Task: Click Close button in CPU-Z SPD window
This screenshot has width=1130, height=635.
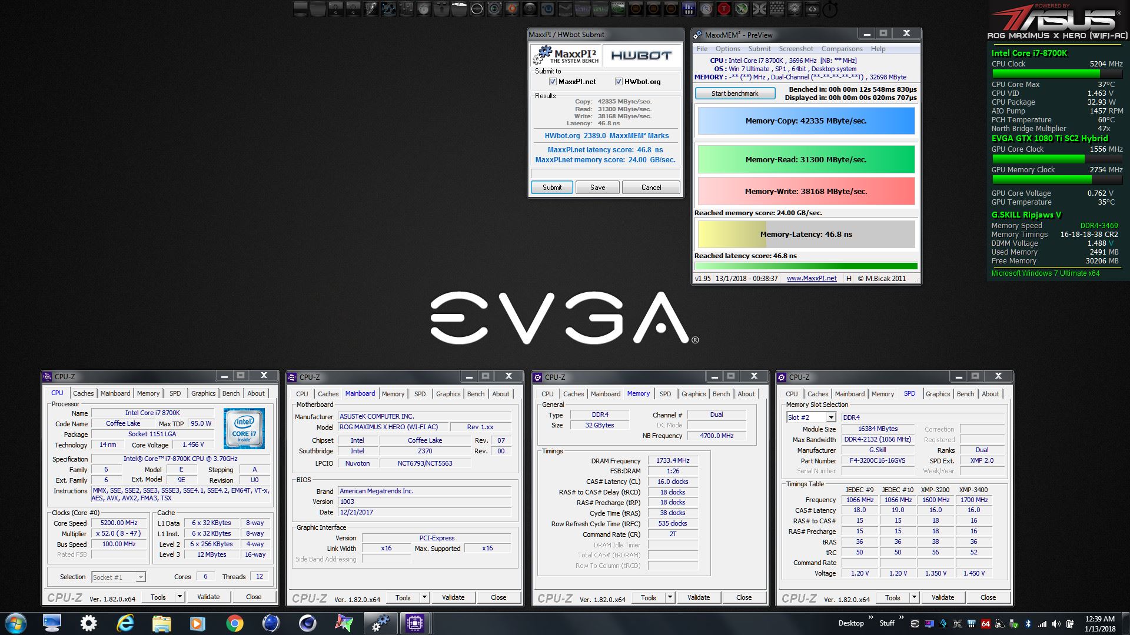Action: [988, 597]
